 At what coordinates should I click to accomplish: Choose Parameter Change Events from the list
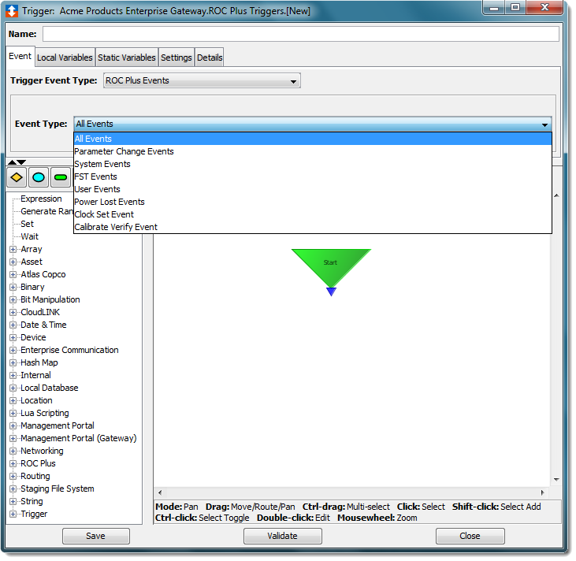[x=124, y=151]
